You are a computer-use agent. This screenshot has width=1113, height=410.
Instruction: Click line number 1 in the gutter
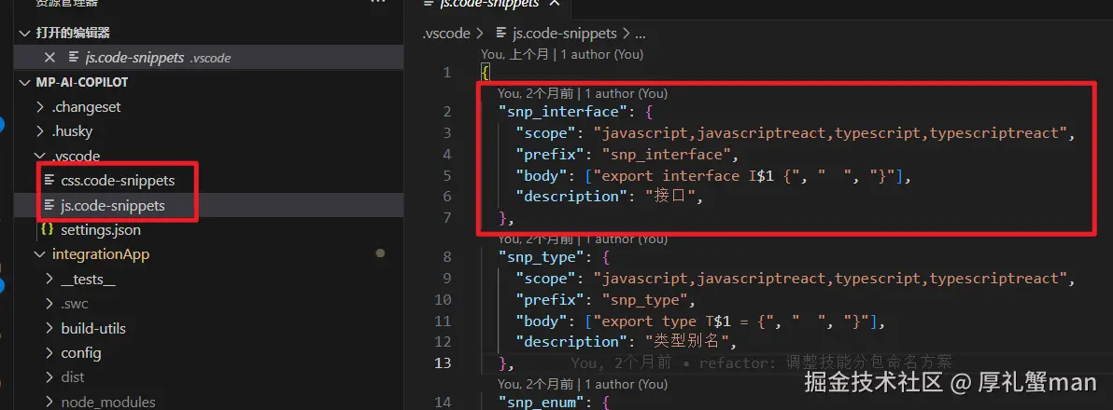(446, 73)
